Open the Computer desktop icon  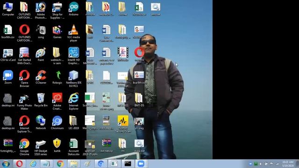click(x=8, y=9)
